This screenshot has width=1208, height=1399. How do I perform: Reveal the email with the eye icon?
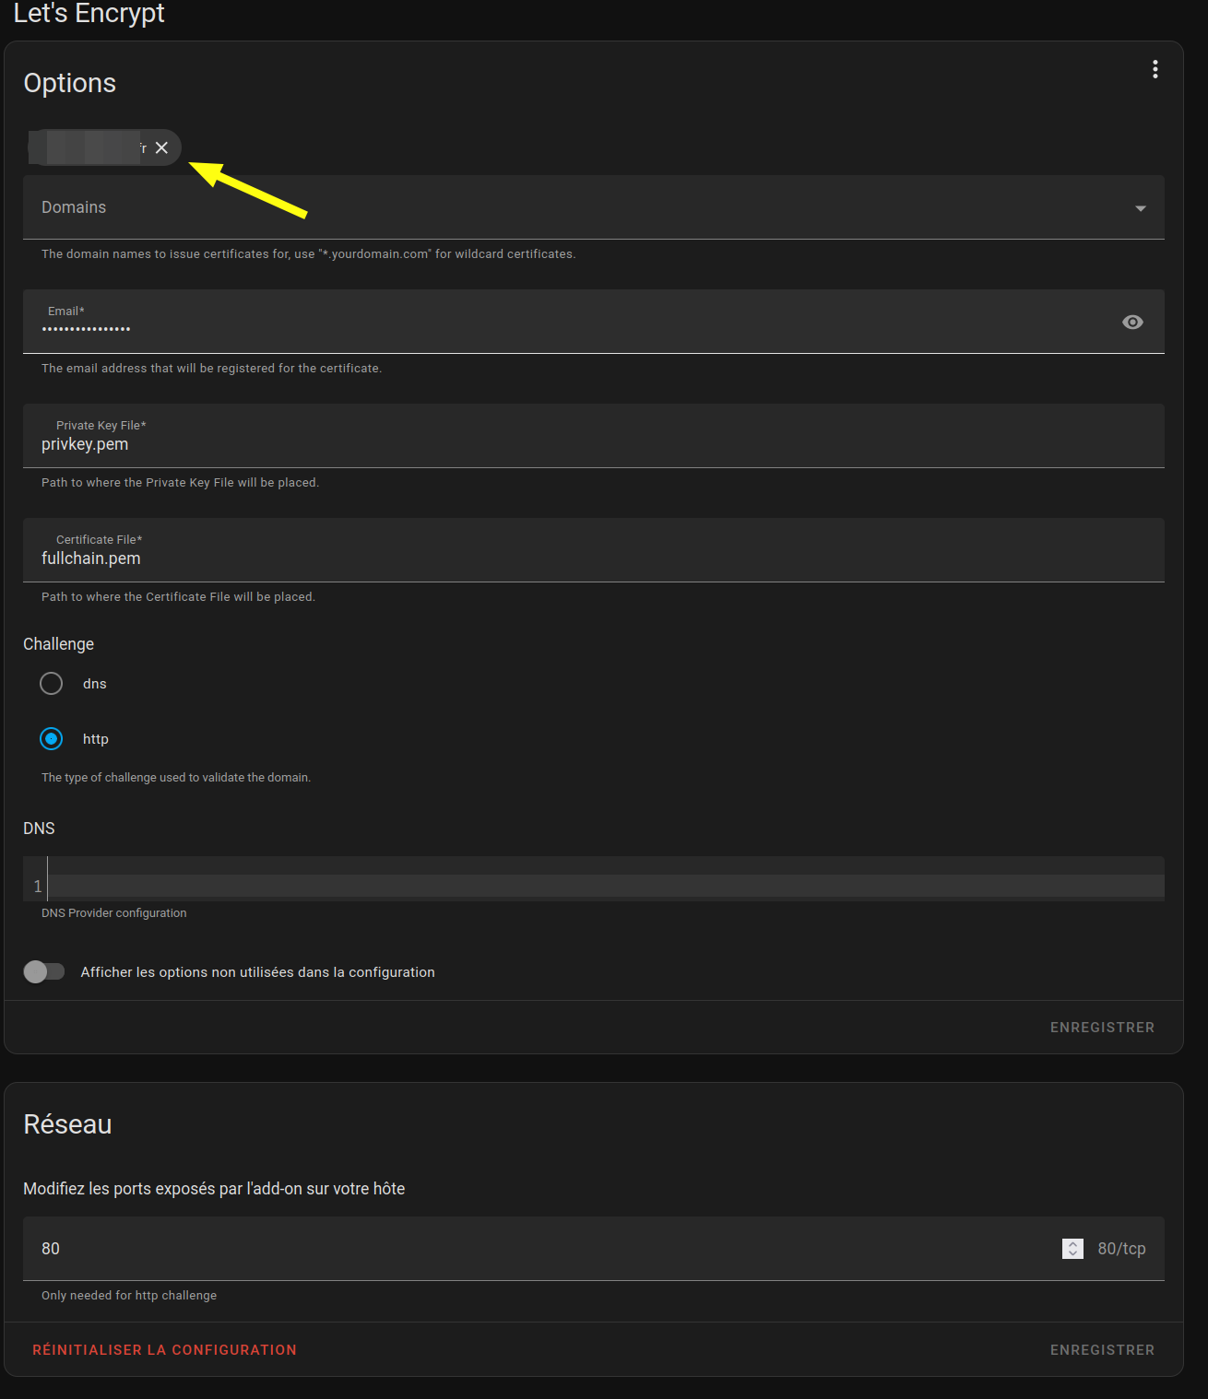pyautogui.click(x=1132, y=322)
